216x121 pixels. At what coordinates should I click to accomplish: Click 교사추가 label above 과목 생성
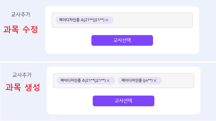(x=22, y=75)
